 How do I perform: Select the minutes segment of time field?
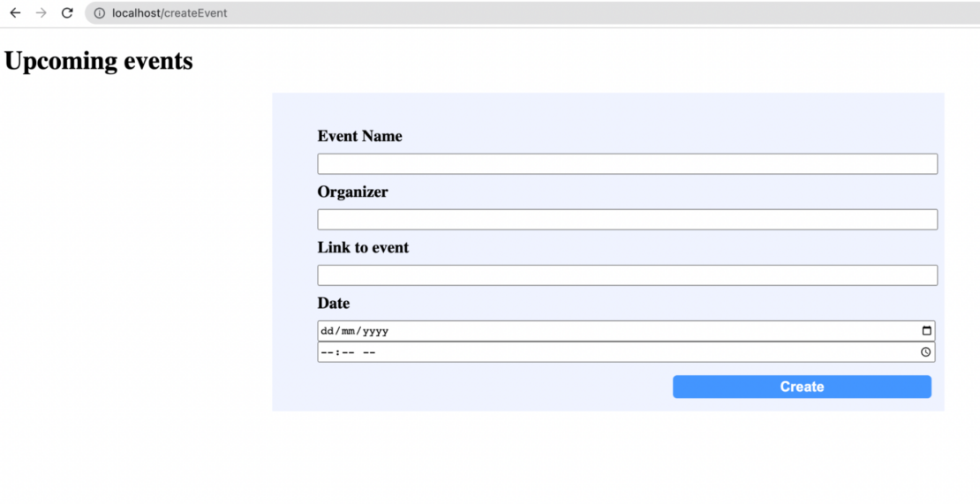[x=348, y=353]
